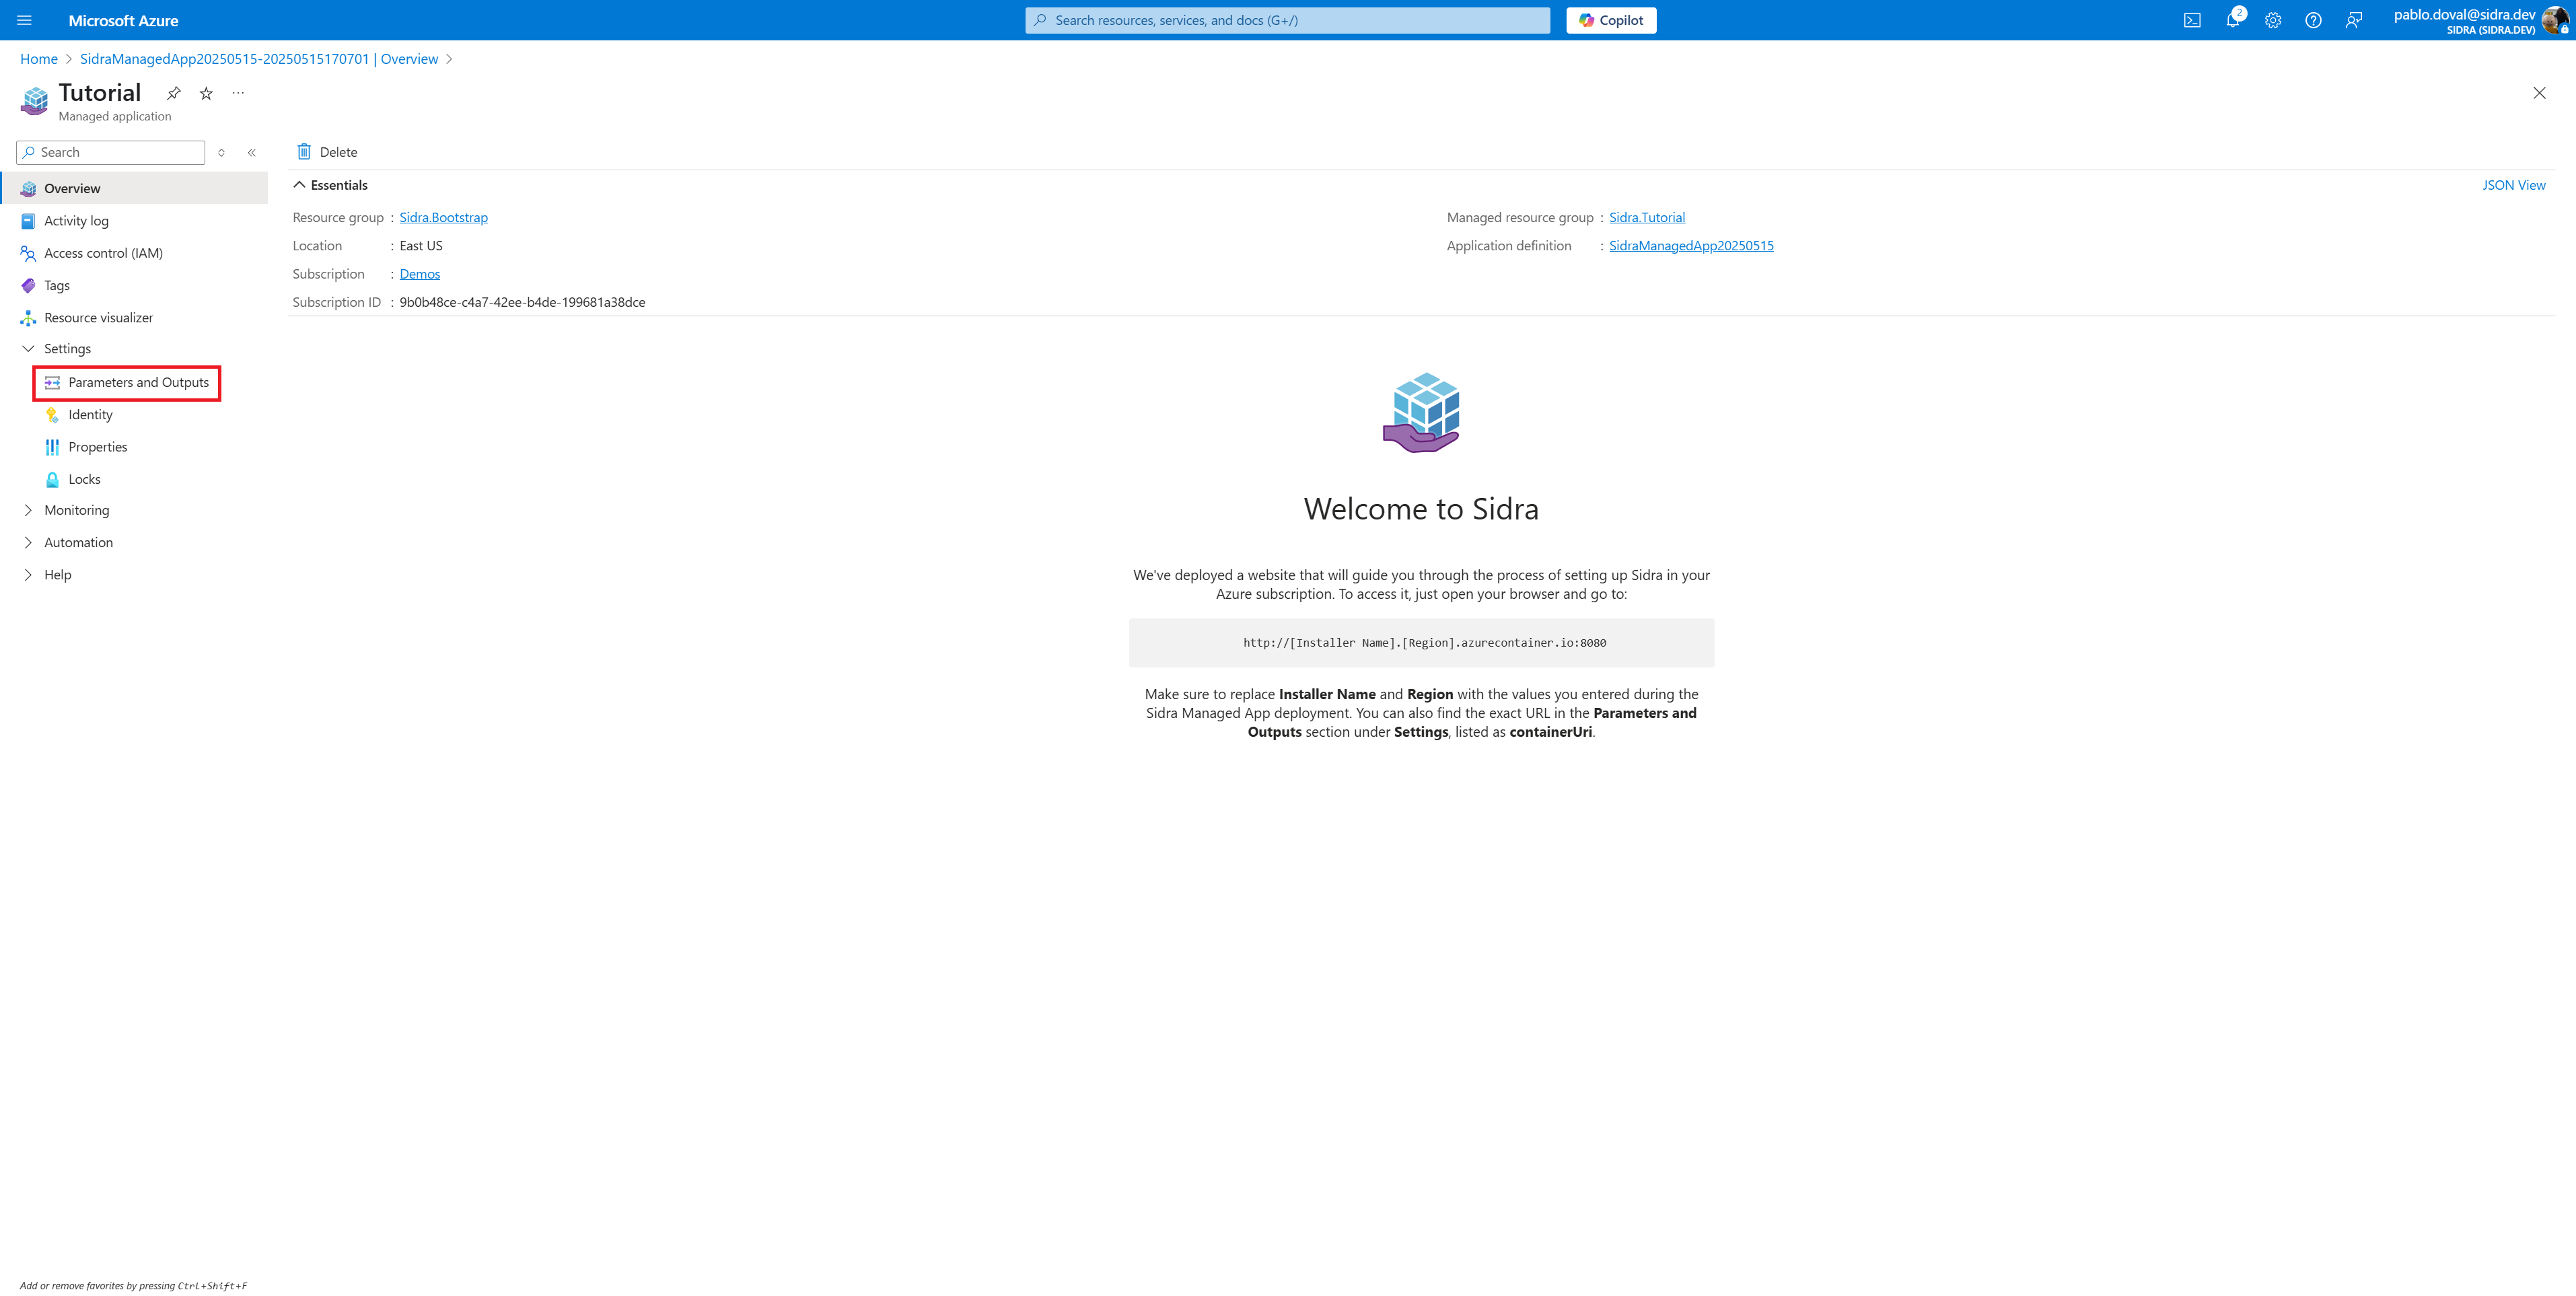Pin the Tutorial app to dashboard

[x=174, y=93]
